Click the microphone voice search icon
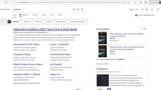The height and width of the screenshot is (90, 161). [x=74, y=9]
